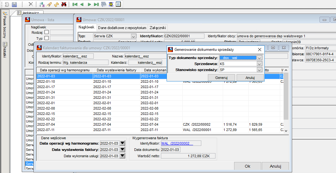Click the crossed-out binoculars icon

coord(64,4)
